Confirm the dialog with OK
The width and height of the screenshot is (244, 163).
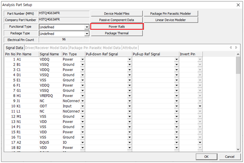[x=206, y=157]
